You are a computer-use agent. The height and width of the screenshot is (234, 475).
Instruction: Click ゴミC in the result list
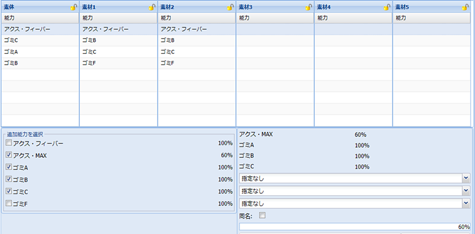tap(246, 167)
